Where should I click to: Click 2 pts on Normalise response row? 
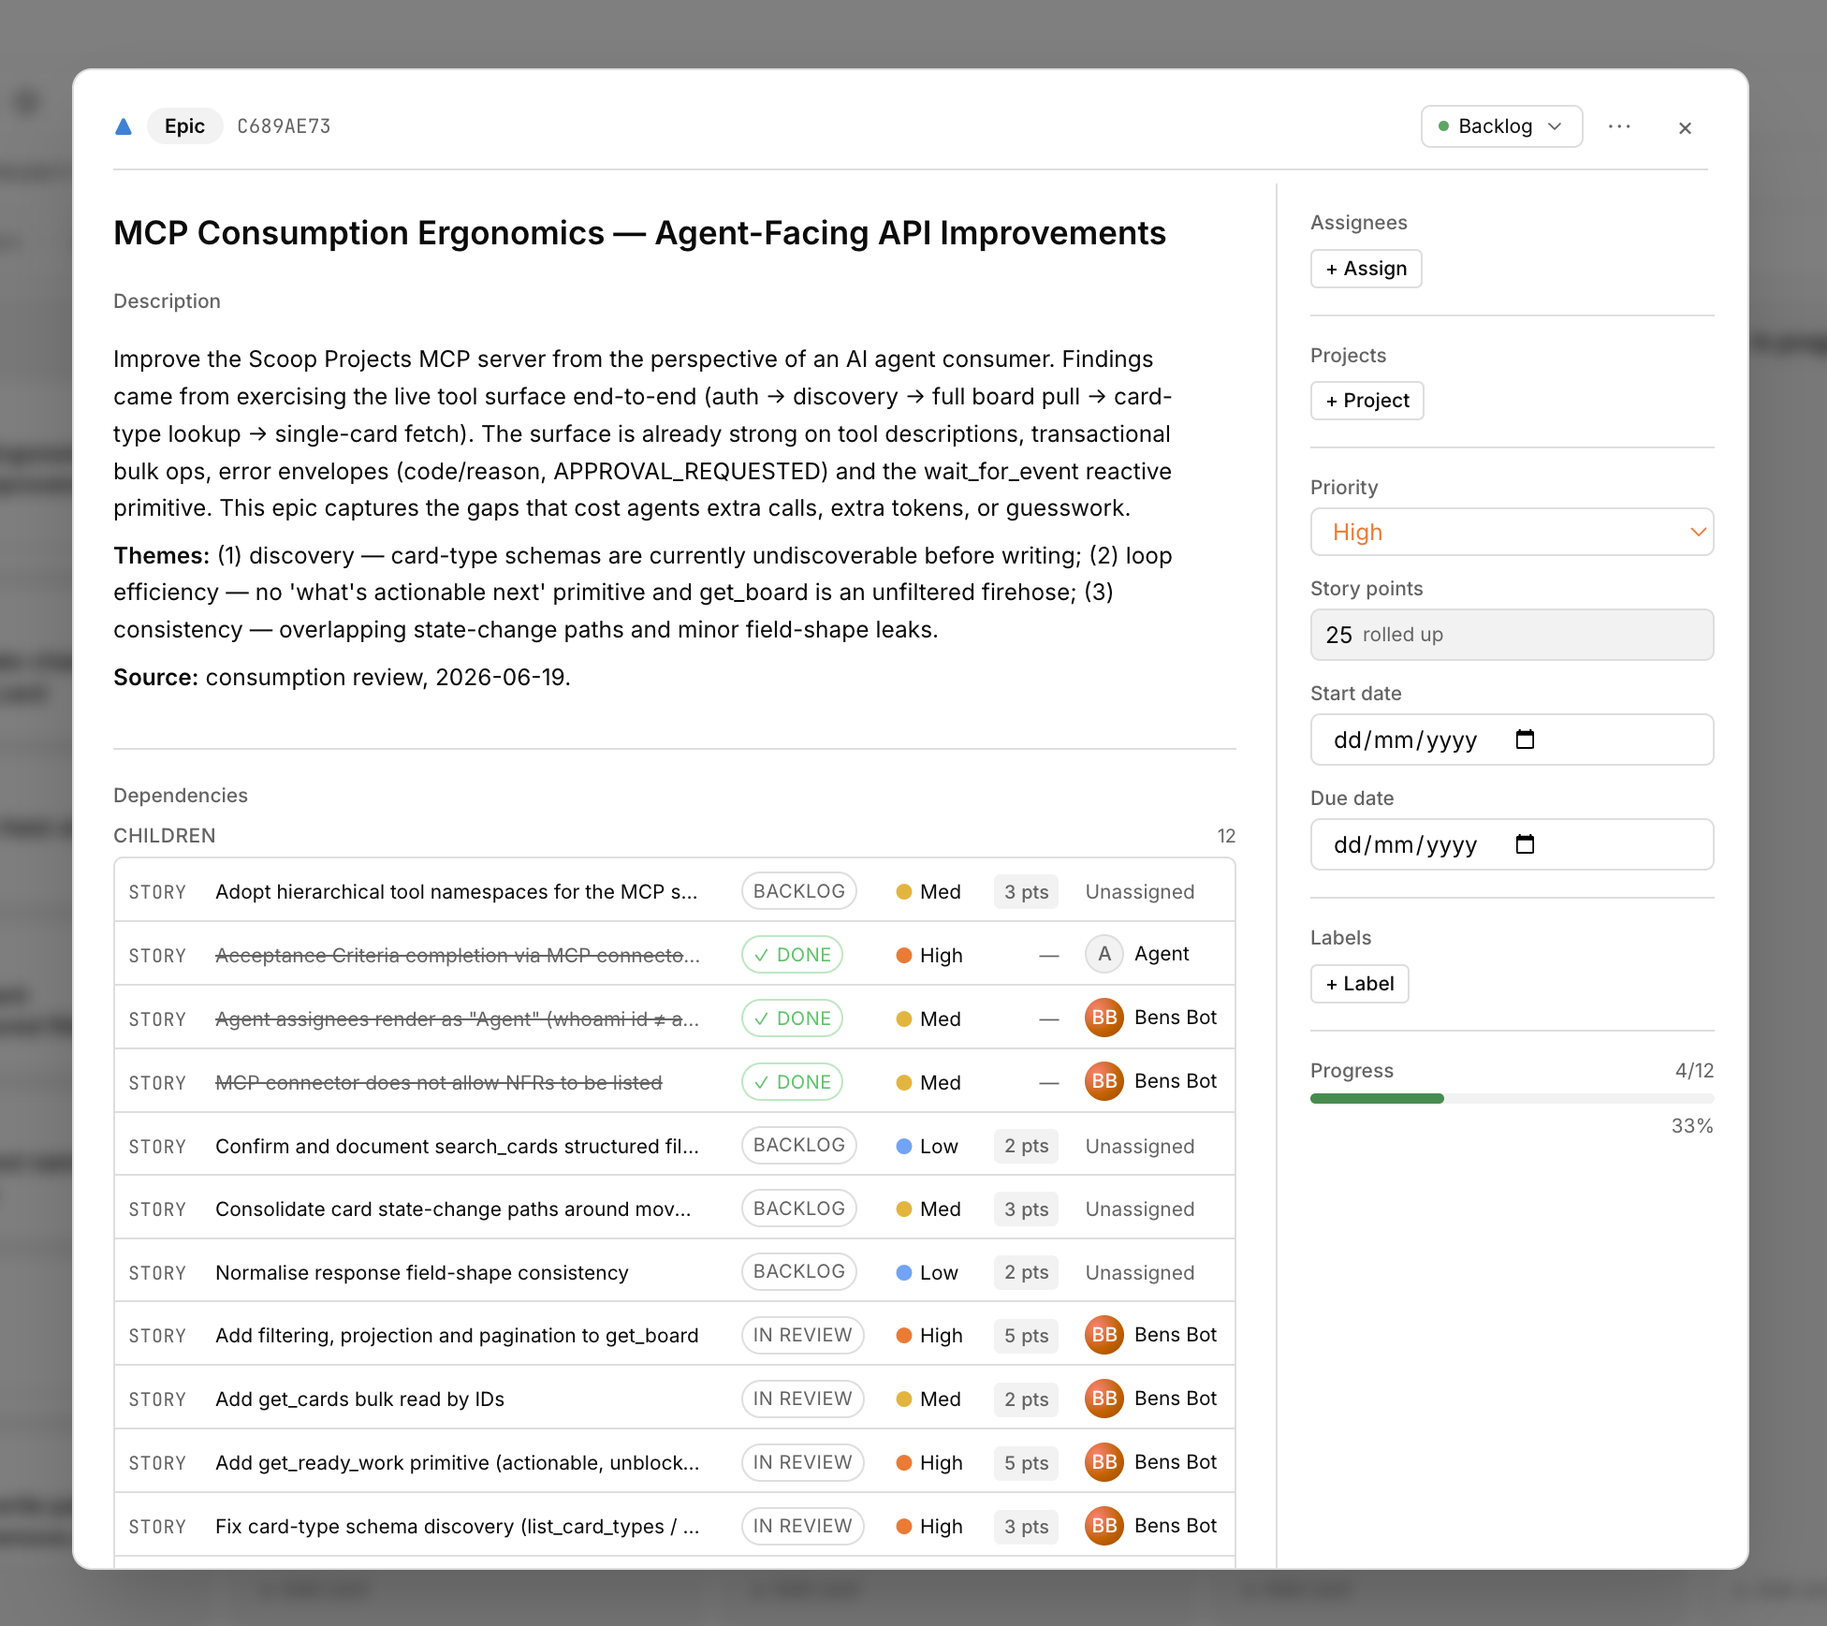coord(1026,1272)
